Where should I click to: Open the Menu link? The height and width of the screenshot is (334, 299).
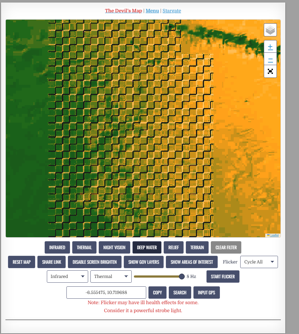152,11
